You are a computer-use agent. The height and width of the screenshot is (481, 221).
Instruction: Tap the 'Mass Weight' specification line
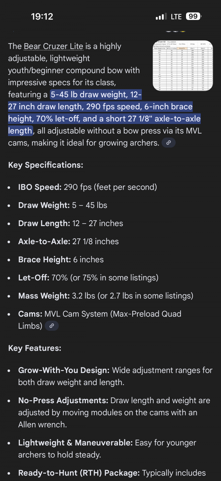[106, 295]
